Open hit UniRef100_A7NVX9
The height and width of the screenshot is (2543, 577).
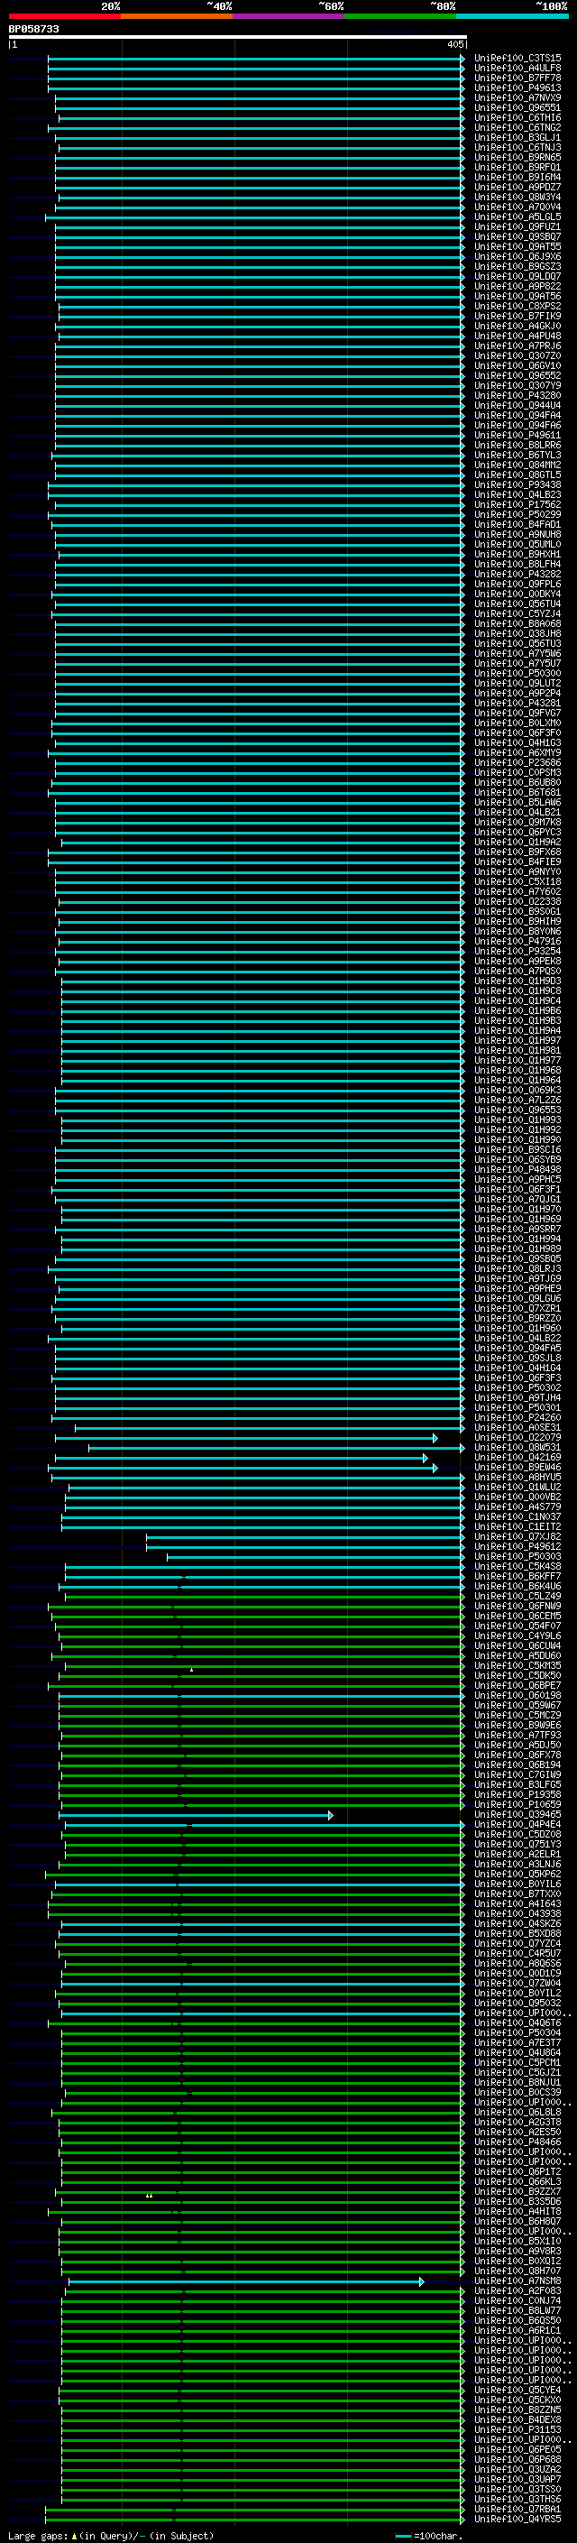point(517,97)
